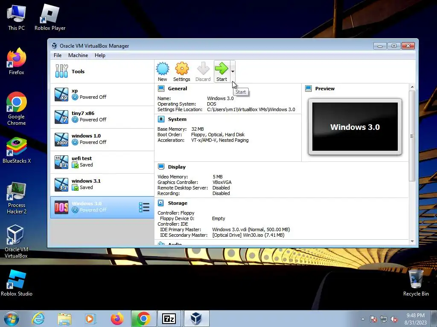Image resolution: width=437 pixels, height=327 pixels.
Task: Click the Windows 3.0 DOS machine icon
Action: coord(61,207)
